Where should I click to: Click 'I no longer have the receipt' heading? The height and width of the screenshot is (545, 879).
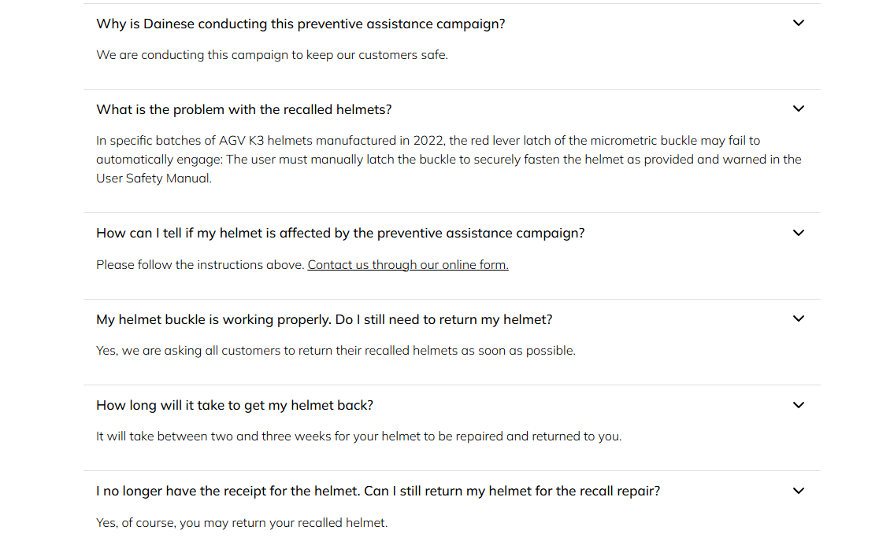[x=377, y=491]
